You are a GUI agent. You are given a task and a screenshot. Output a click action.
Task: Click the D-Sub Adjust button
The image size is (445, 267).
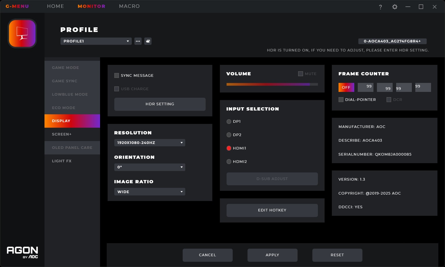[x=272, y=179]
